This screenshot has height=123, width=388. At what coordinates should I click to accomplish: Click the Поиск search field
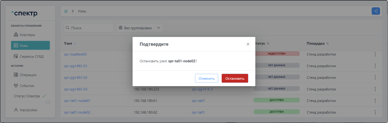[89, 28]
